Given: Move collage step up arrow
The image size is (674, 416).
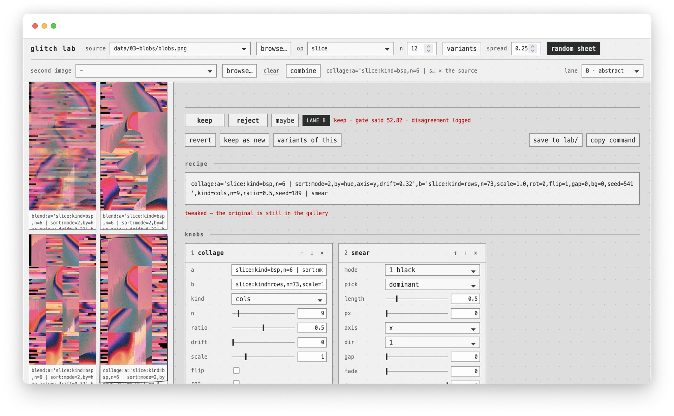Looking at the screenshot, I should pyautogui.click(x=302, y=253).
